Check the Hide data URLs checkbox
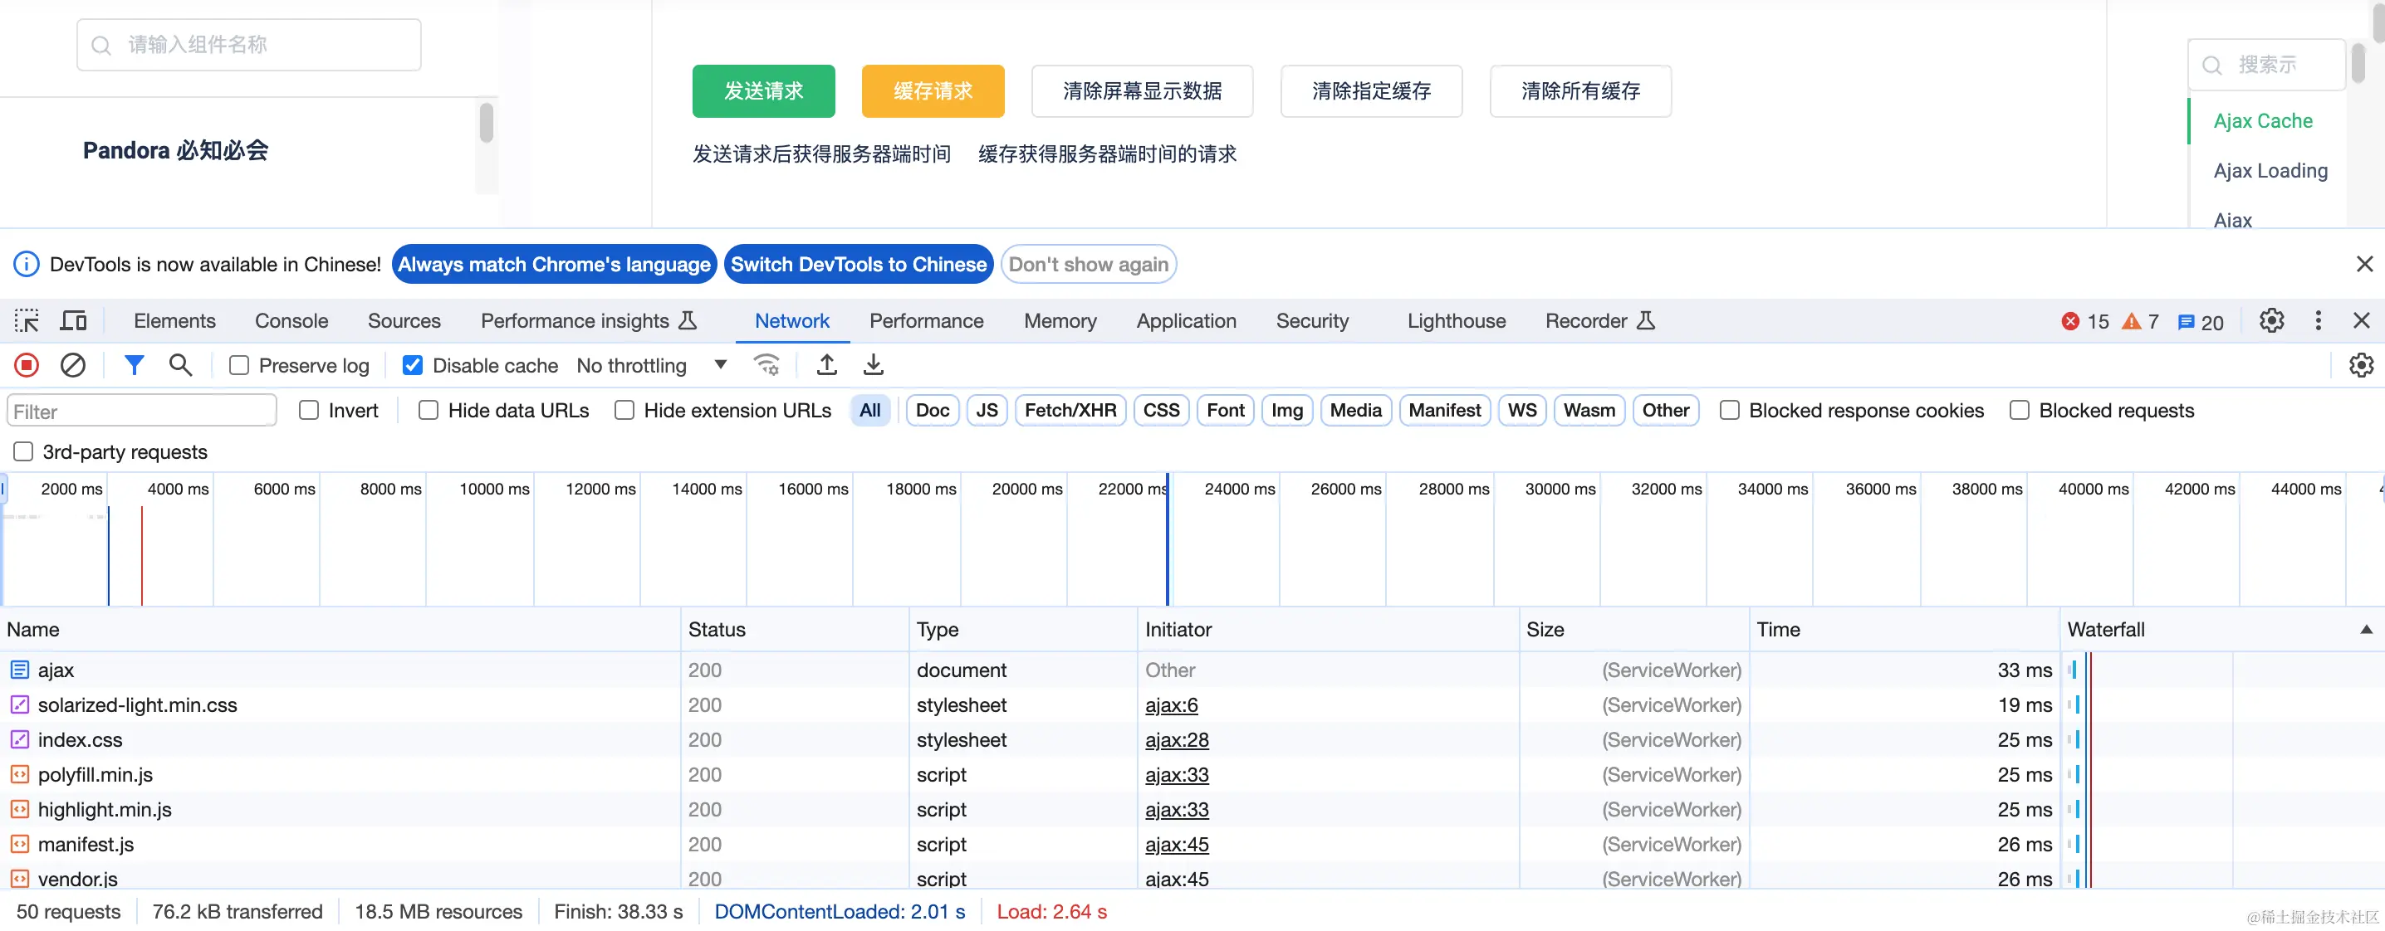The image size is (2385, 931). [x=429, y=411]
